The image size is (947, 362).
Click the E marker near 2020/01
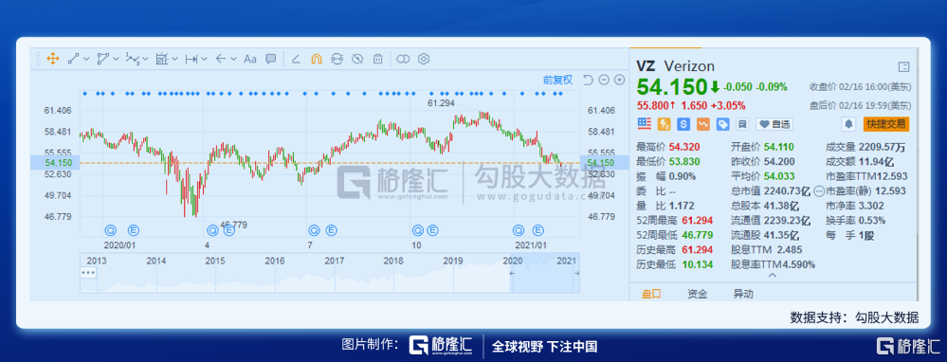(134, 230)
